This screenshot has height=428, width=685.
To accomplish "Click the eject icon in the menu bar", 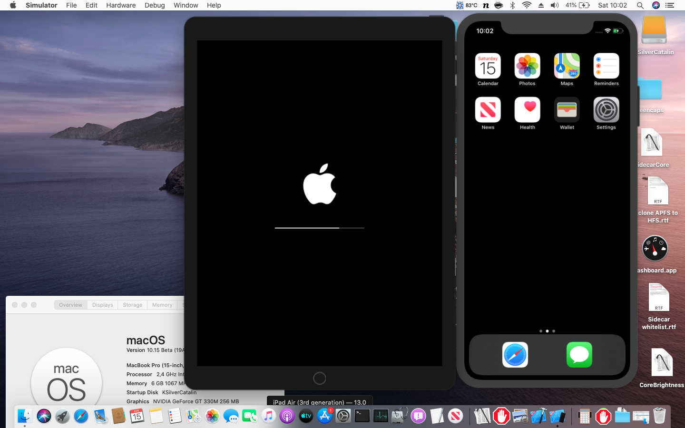I will tap(541, 5).
